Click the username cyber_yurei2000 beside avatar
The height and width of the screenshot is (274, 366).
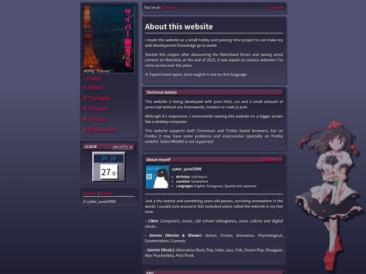tap(187, 169)
